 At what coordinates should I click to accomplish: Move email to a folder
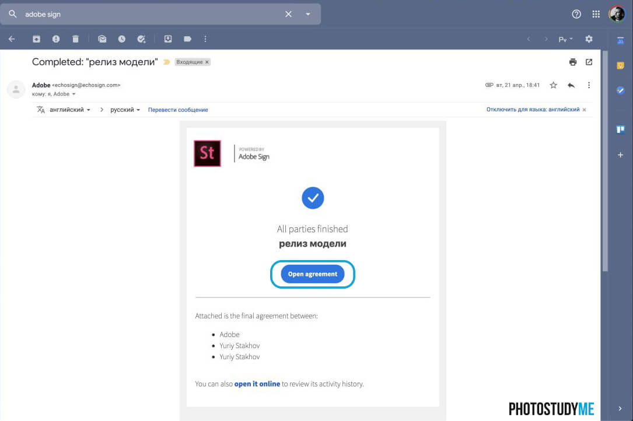pos(168,38)
